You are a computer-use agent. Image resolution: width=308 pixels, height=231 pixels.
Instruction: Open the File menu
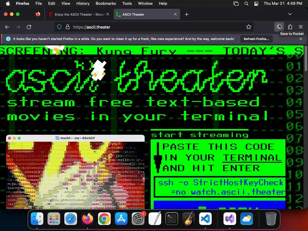tap(39, 3)
